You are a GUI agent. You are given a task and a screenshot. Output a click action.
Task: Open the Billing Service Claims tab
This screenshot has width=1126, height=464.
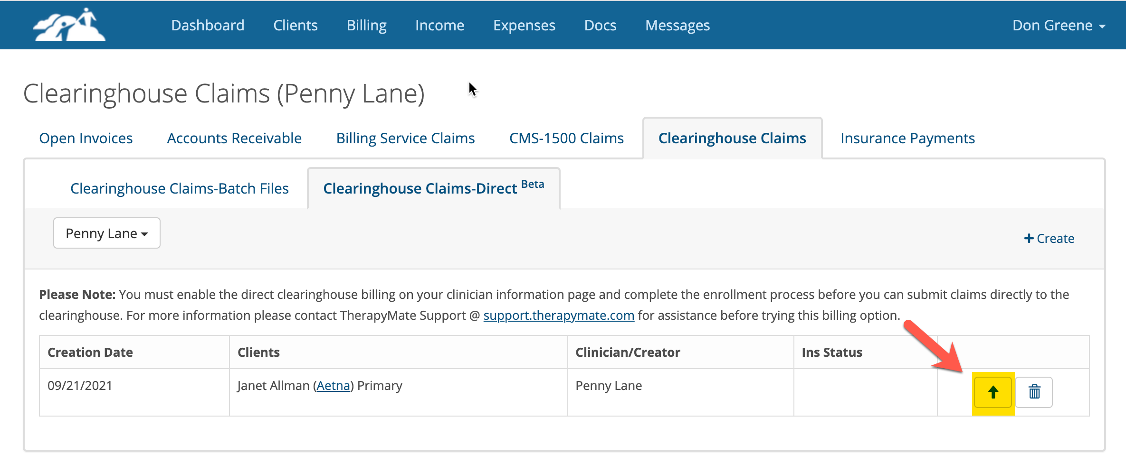click(405, 138)
